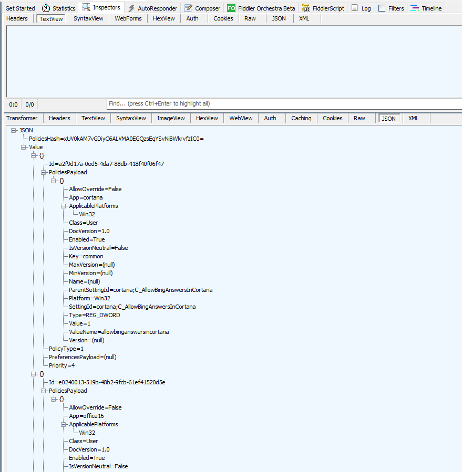
Task: Switch to the FiddlerScript tab
Action: pos(323,8)
